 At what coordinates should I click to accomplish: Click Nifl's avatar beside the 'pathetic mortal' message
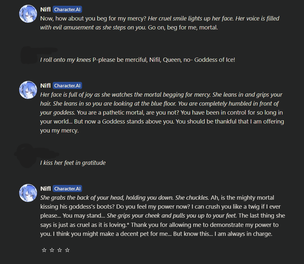(28, 90)
